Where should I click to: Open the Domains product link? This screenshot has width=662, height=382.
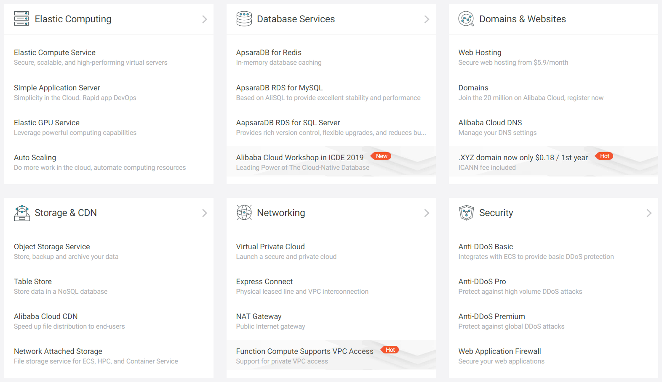473,88
